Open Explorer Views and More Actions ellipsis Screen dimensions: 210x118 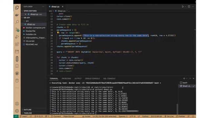(x=43, y=7)
